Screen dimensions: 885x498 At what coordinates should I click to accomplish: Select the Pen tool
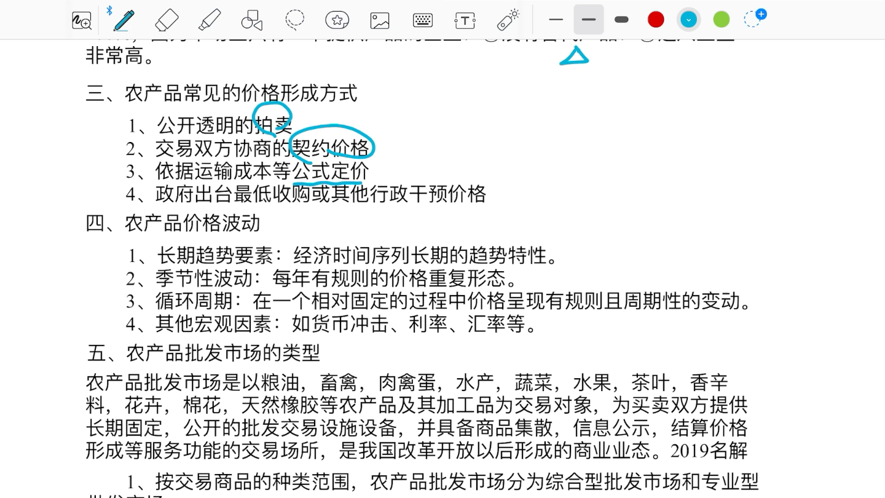(x=124, y=20)
